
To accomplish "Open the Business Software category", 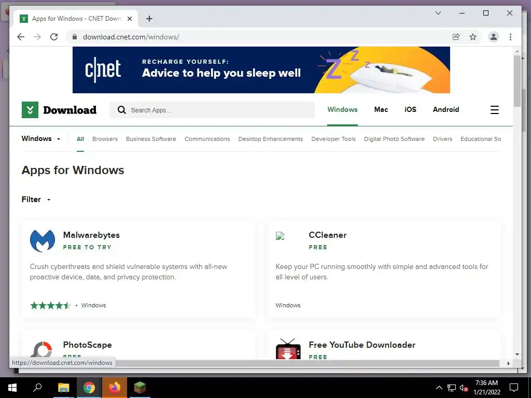I will [151, 139].
